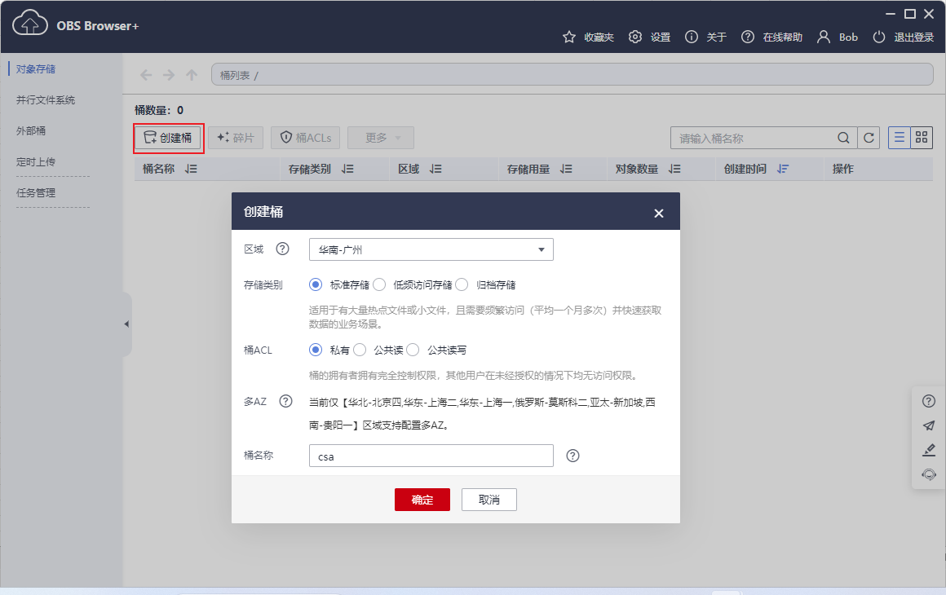Click the refresh icon beside the search box
The image size is (946, 595).
pyautogui.click(x=869, y=138)
